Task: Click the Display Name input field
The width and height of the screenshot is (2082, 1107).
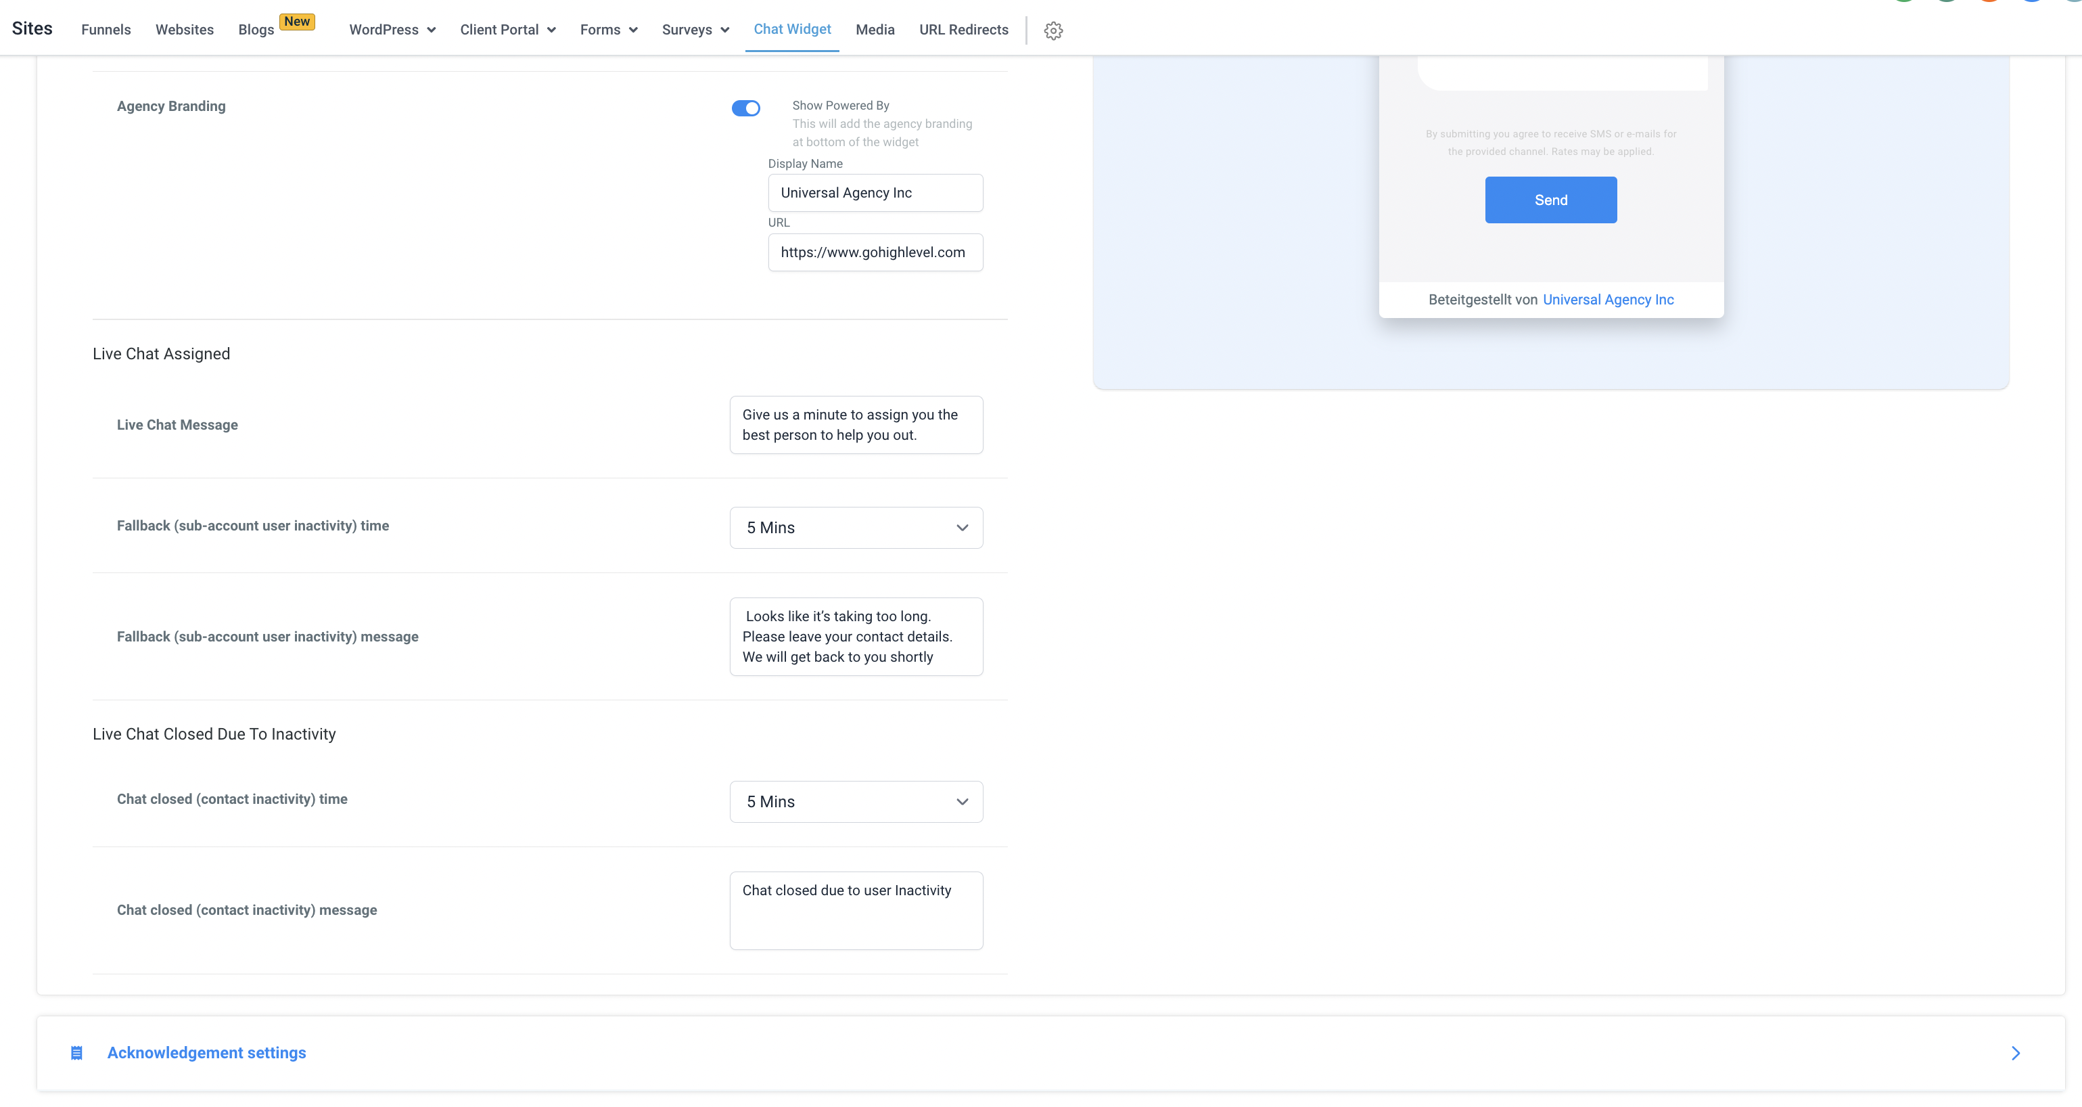Action: pyautogui.click(x=875, y=192)
